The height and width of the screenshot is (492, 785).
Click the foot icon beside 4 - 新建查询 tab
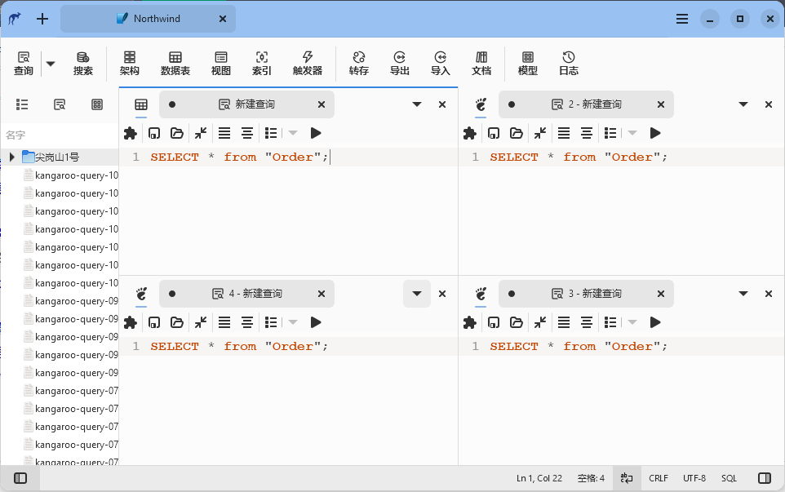coord(142,293)
